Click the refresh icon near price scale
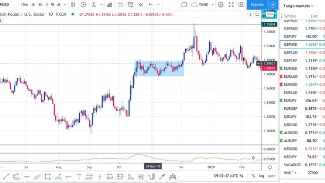The height and width of the screenshot is (183, 325). pyautogui.click(x=257, y=14)
